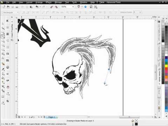Viewport: 168px width, 126px height.
Task: Open the view navigator at the canvas corner
Action: [x=155, y=117]
